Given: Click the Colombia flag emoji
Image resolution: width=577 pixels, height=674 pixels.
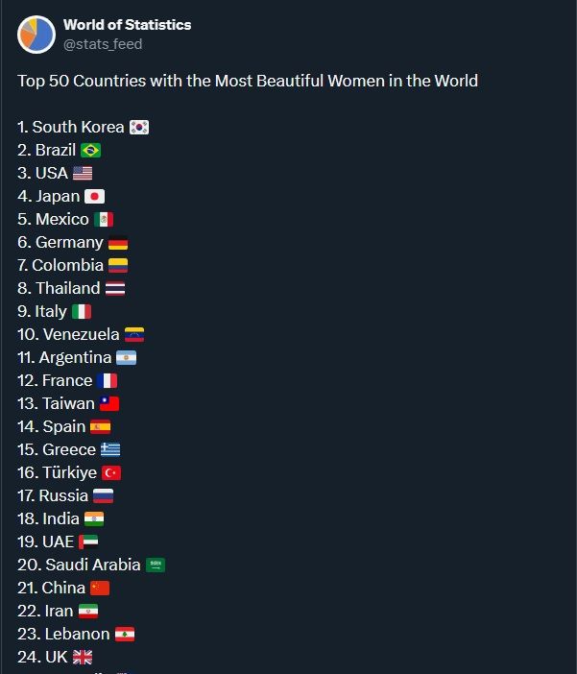Looking at the screenshot, I should point(118,265).
